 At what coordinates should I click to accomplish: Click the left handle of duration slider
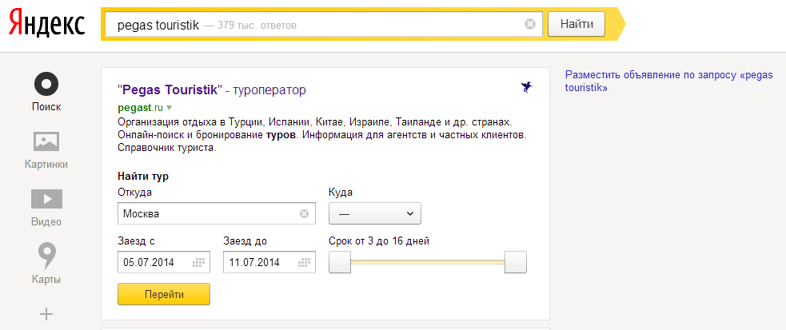coord(340,262)
